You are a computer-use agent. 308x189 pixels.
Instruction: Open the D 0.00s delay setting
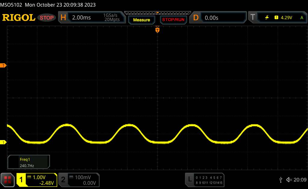(x=218, y=18)
